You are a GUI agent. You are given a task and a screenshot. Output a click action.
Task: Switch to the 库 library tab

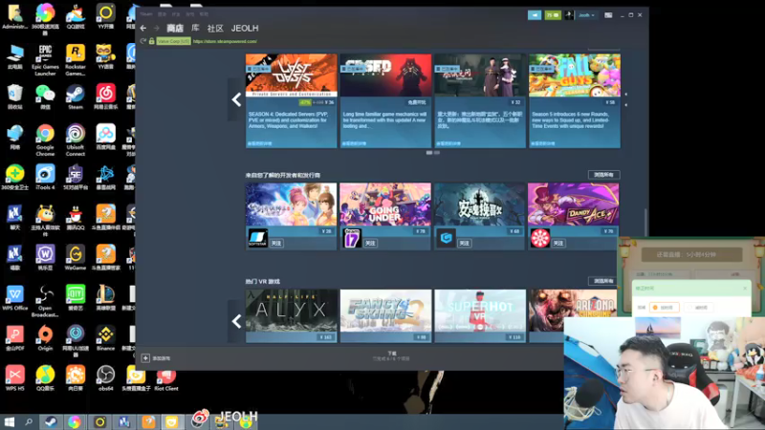(195, 29)
